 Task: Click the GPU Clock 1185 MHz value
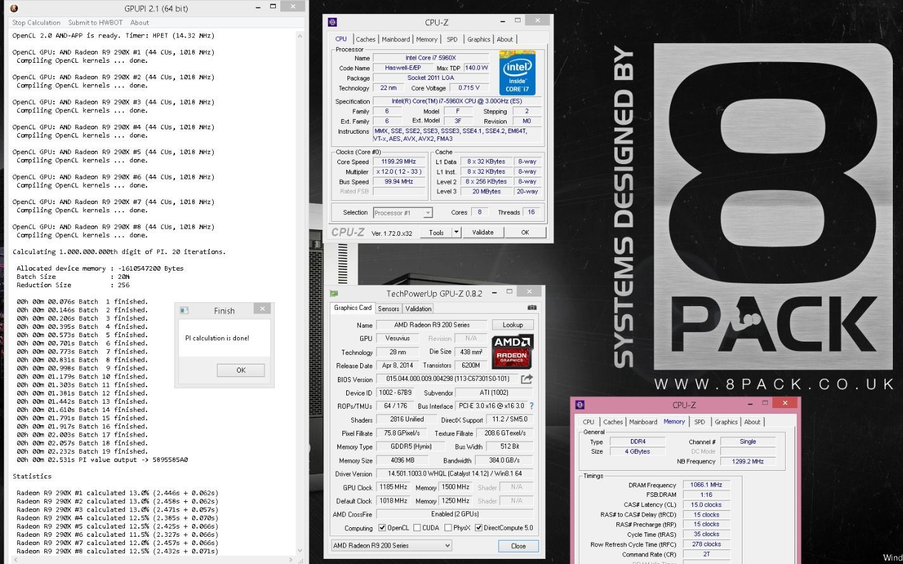point(393,487)
